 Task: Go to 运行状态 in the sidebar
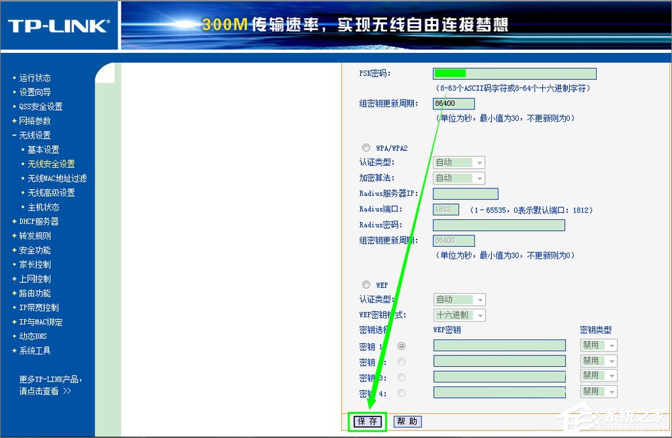(34, 77)
